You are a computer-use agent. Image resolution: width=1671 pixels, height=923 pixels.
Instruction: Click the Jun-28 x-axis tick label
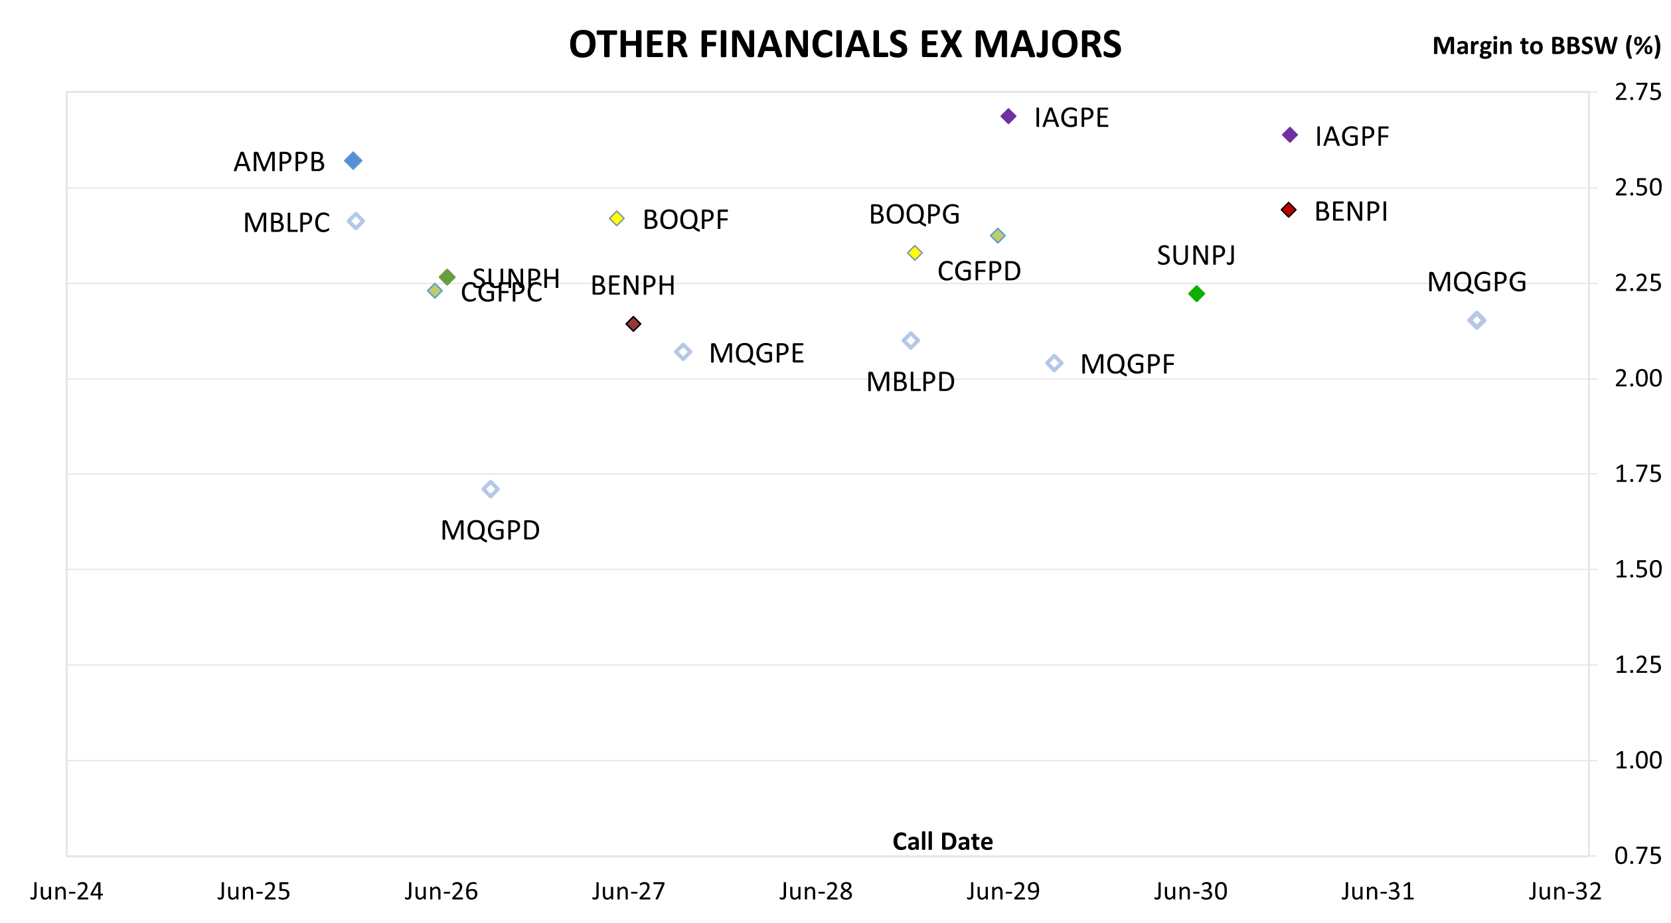point(816,891)
